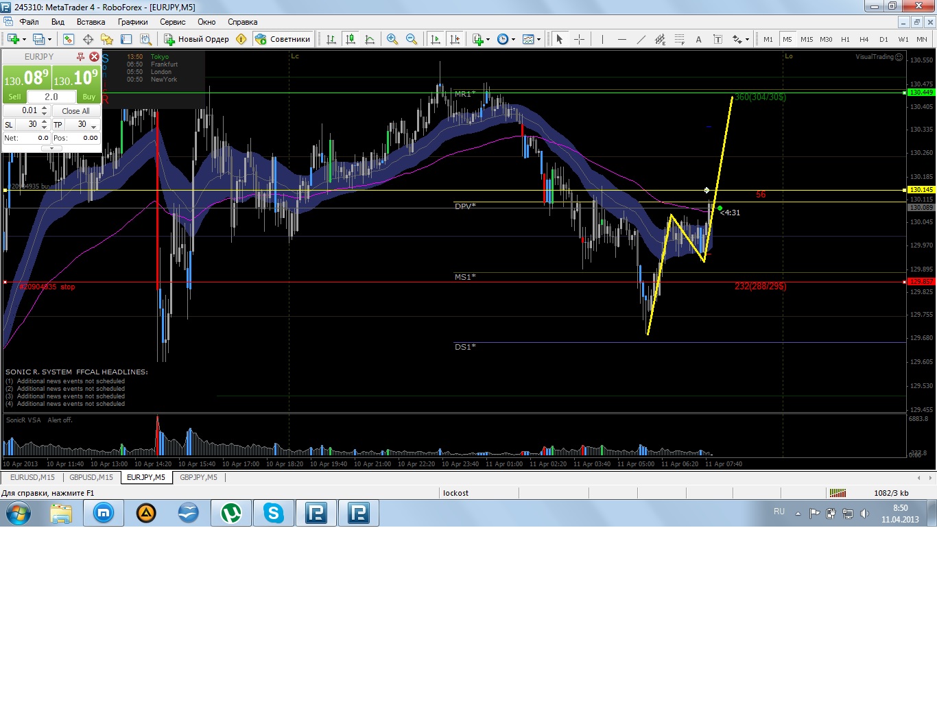The width and height of the screenshot is (937, 722).
Task: Open Skype from the taskbar
Action: 274,513
